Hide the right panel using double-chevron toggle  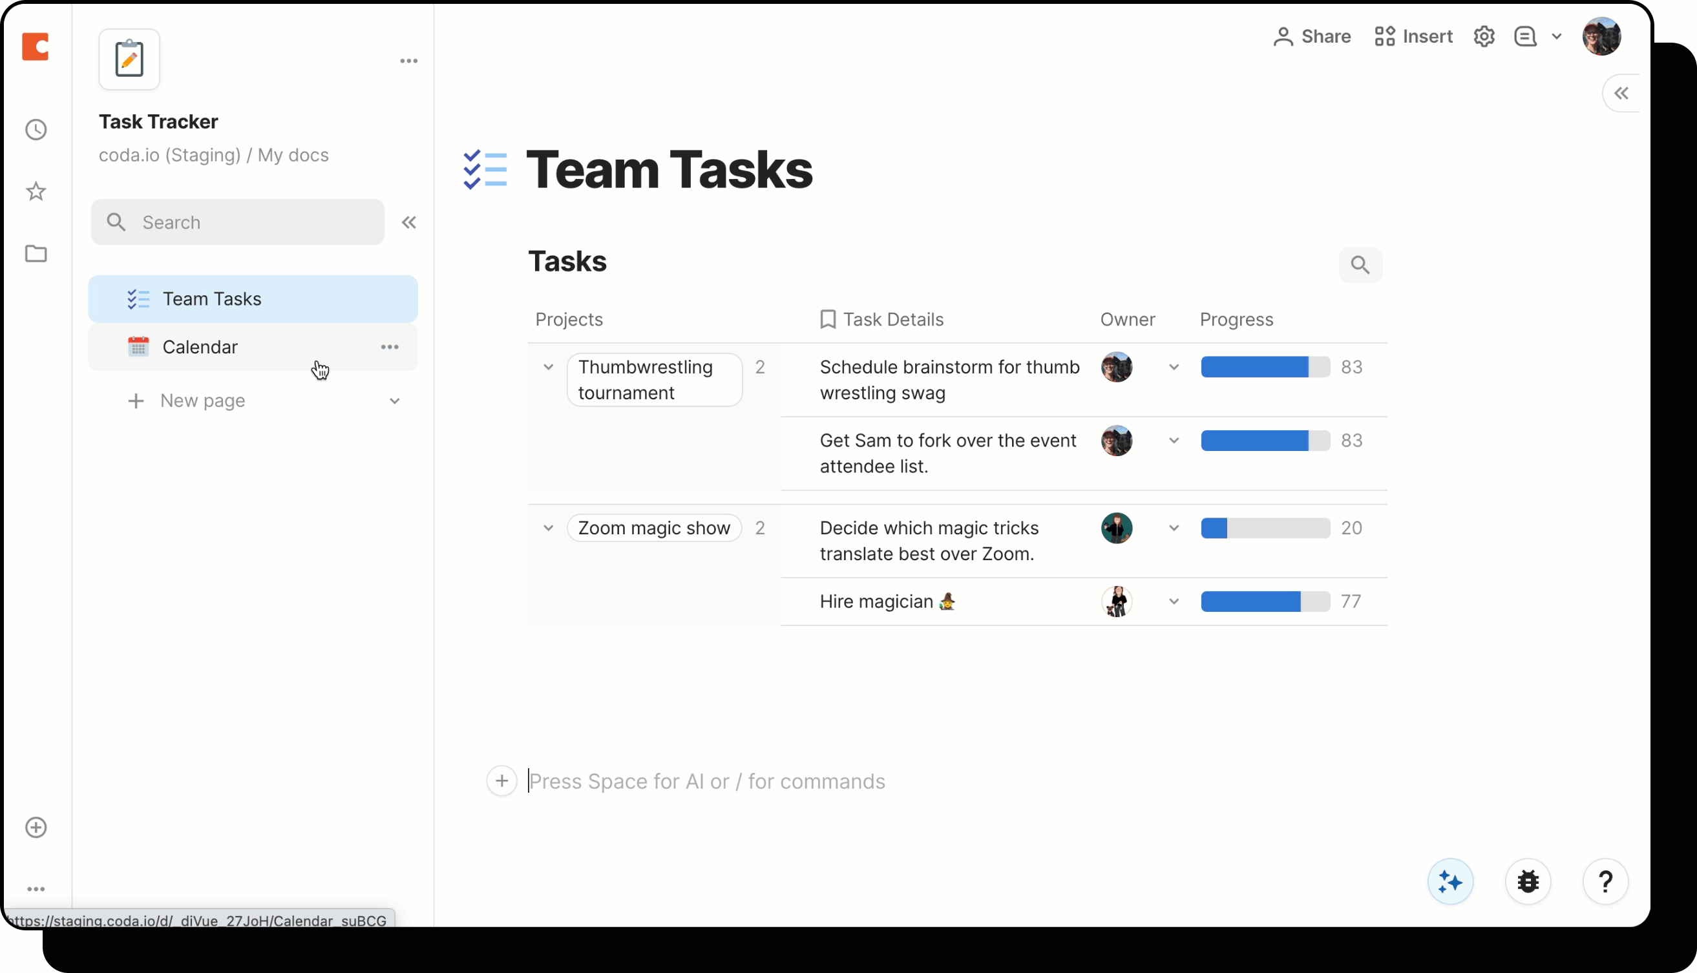pyautogui.click(x=1622, y=93)
